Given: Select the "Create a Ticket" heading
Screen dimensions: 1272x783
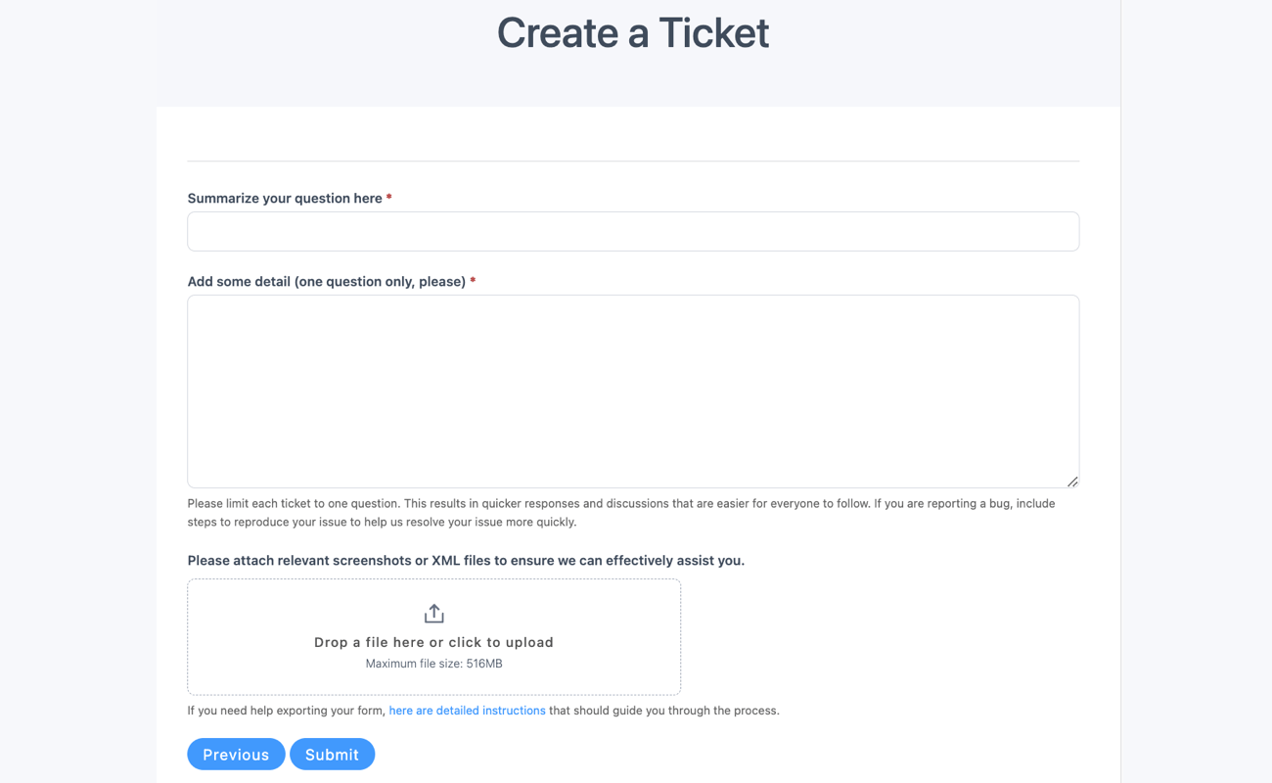Looking at the screenshot, I should tap(632, 32).
